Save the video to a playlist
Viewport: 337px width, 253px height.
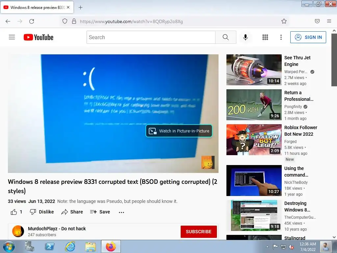click(100, 212)
